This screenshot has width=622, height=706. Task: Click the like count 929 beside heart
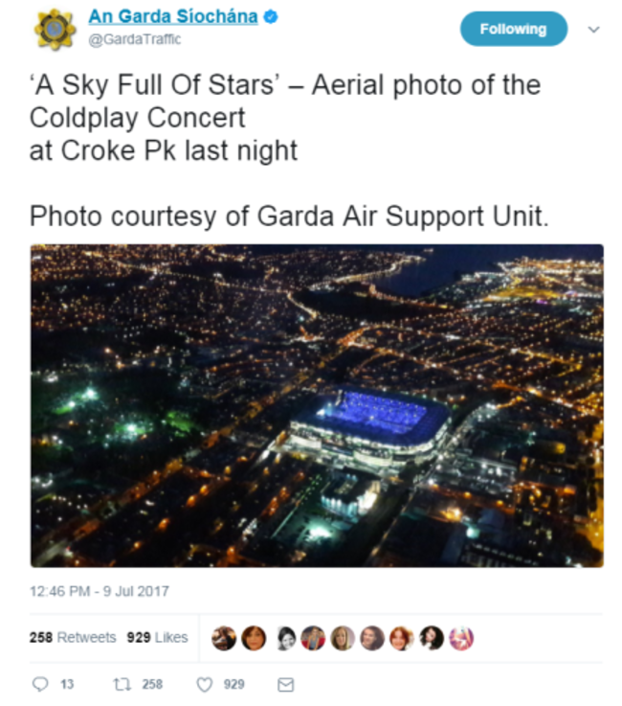pos(234,684)
